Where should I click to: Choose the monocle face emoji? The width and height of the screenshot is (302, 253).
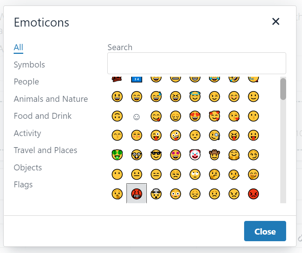tap(214, 136)
